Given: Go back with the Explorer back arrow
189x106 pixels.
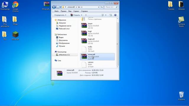Looking at the screenshot, I should [54, 7].
